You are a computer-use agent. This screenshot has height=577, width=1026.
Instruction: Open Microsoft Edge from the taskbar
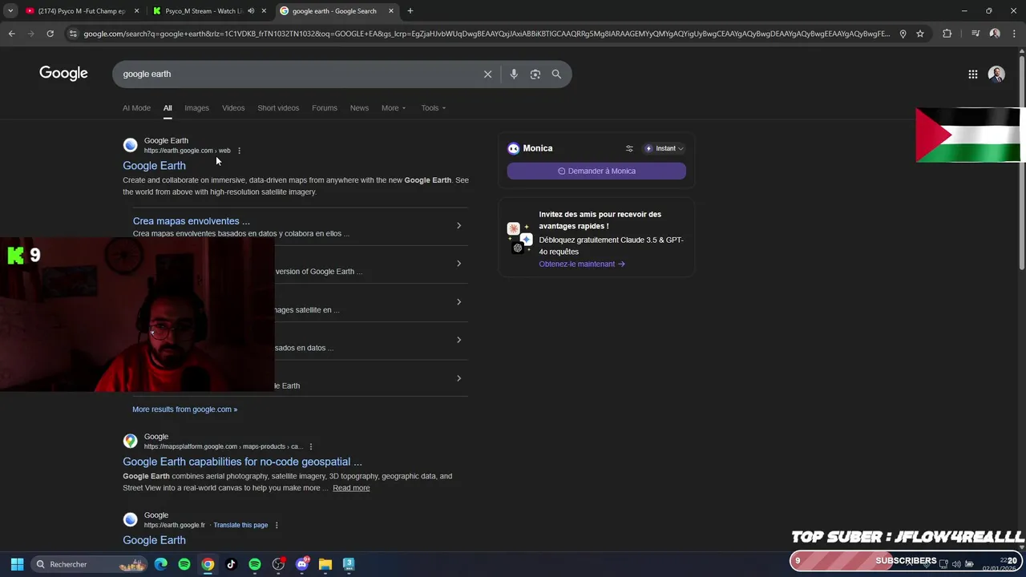point(161,564)
